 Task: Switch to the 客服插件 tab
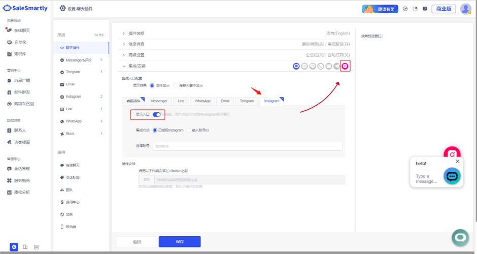tap(133, 101)
